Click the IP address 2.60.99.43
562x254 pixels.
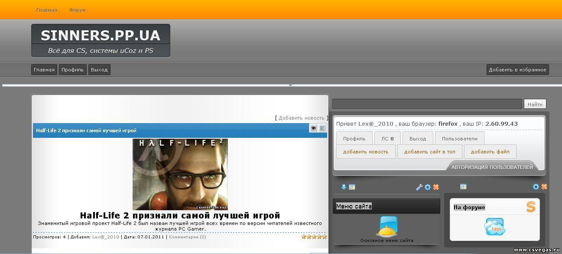click(x=501, y=124)
